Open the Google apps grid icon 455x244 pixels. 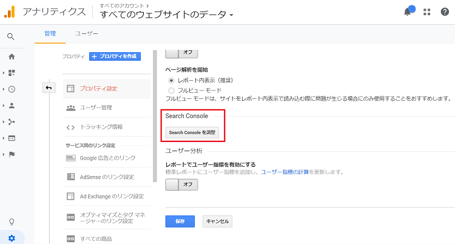426,12
